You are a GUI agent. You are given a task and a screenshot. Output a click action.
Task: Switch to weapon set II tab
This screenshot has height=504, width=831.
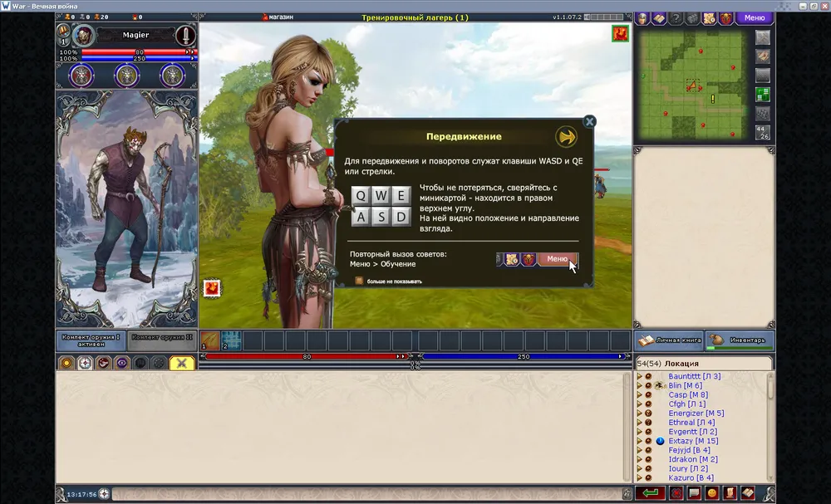click(162, 340)
